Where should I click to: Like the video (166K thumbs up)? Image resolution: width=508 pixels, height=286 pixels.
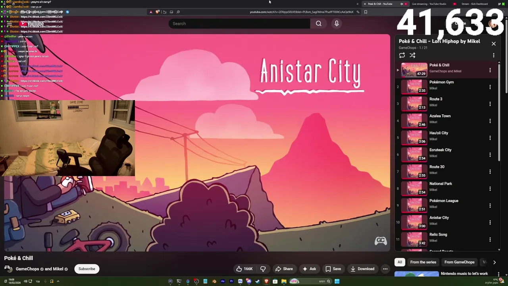pyautogui.click(x=244, y=269)
